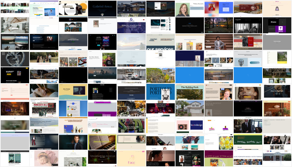Open thumbnail of boy beside pink flowers
Image resolution: width=292 pixels, height=167 pixels.
(102, 59)
